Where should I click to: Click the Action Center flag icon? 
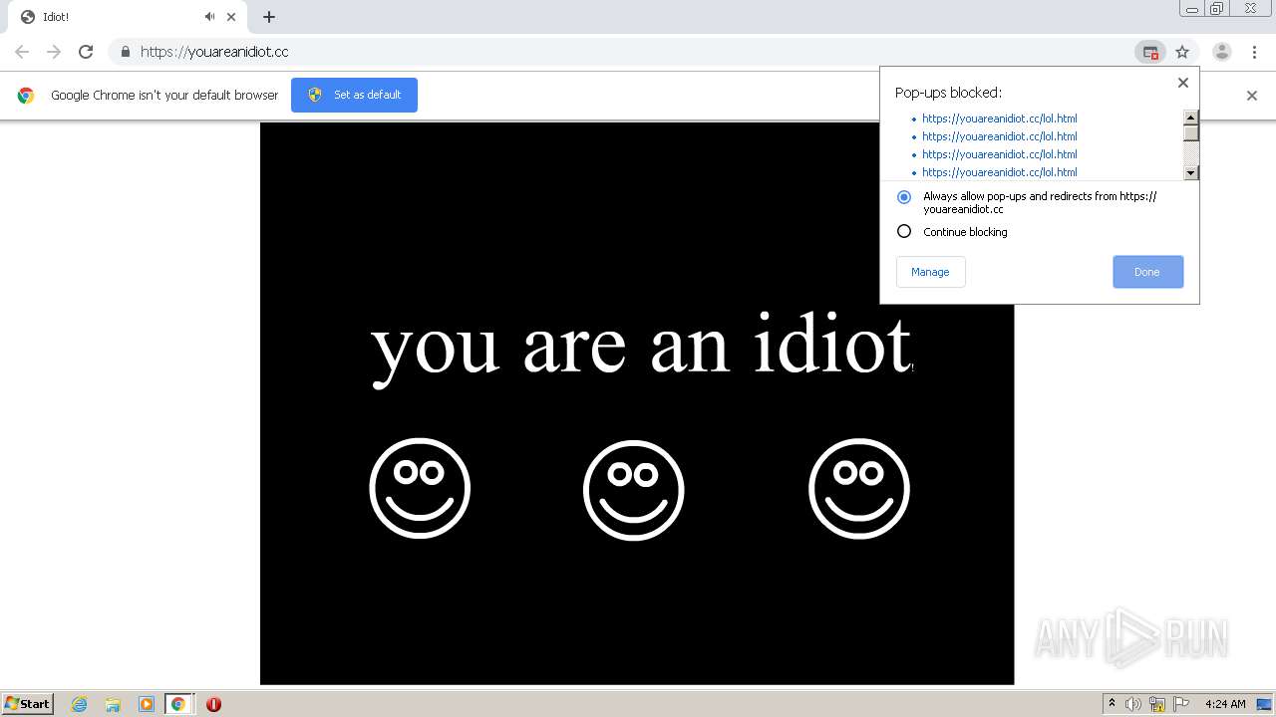[1181, 704]
